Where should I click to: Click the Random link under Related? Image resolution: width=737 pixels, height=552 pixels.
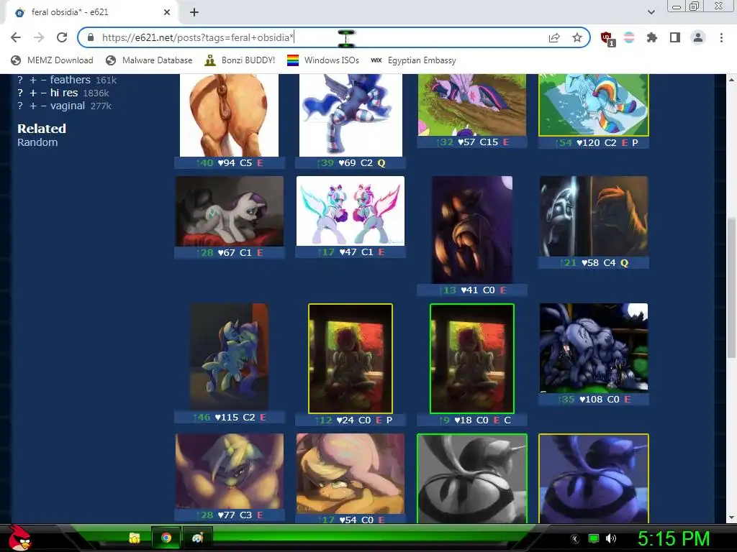click(37, 142)
